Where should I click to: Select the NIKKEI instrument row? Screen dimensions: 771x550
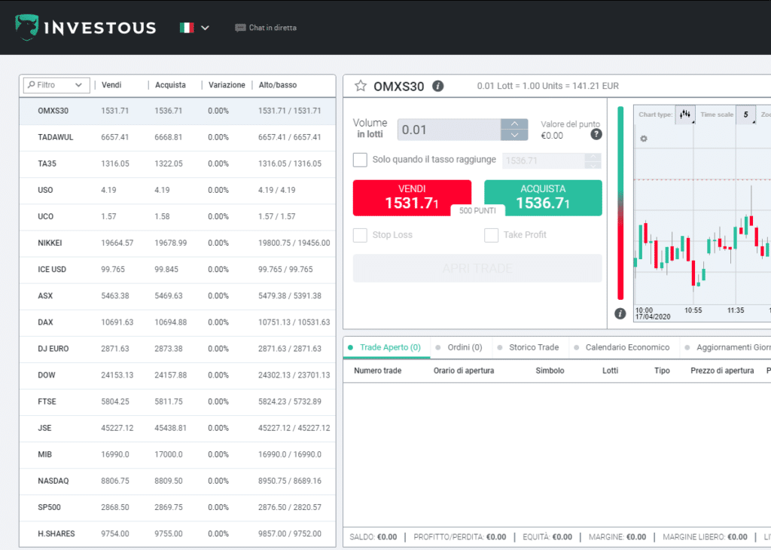(x=178, y=243)
